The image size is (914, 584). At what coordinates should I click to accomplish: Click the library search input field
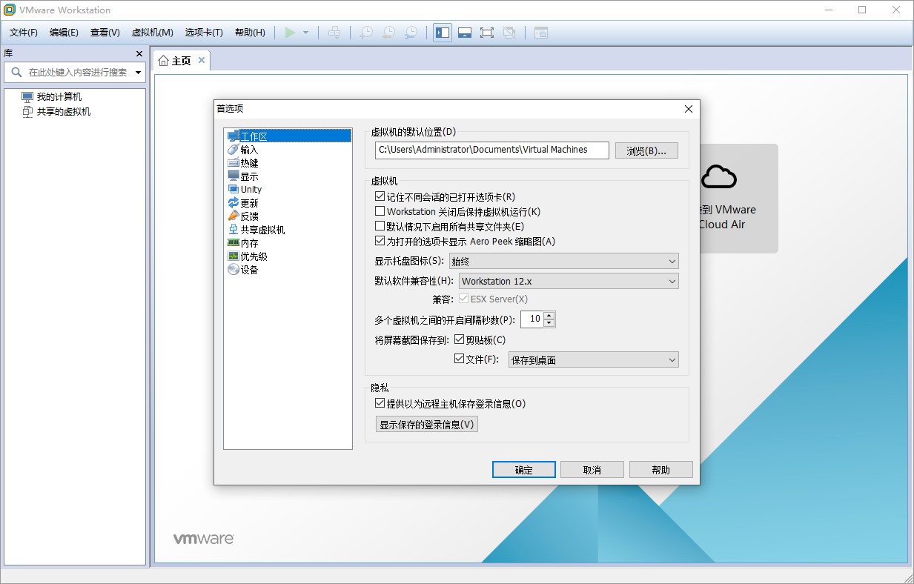click(x=74, y=72)
